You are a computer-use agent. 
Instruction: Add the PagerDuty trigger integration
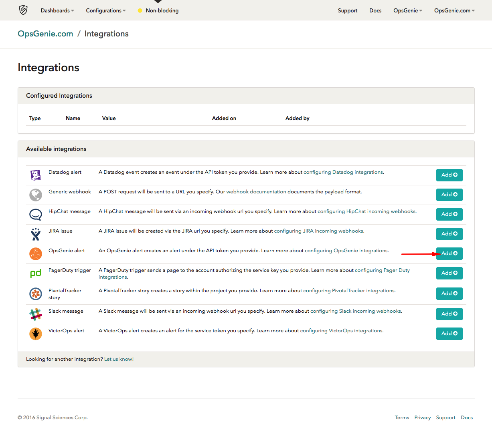(449, 273)
